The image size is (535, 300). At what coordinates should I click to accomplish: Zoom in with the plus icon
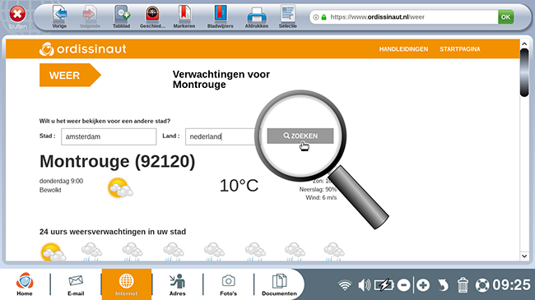pyautogui.click(x=423, y=285)
